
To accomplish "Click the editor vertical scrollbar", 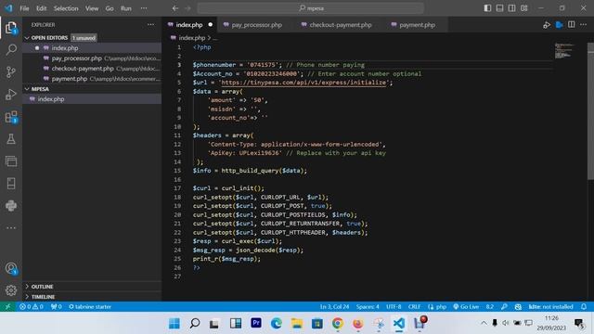I will (x=590, y=111).
